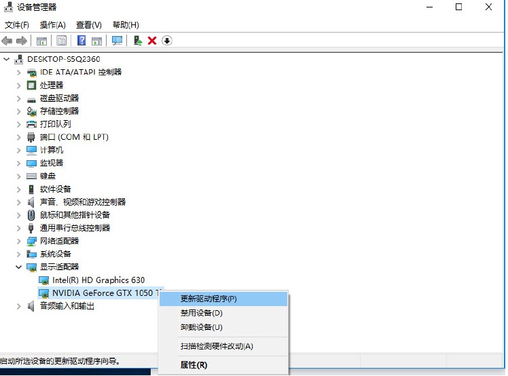Select the 监视器 tree row

pyautogui.click(x=51, y=163)
